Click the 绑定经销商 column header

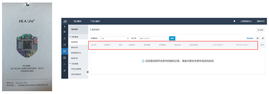point(194,45)
